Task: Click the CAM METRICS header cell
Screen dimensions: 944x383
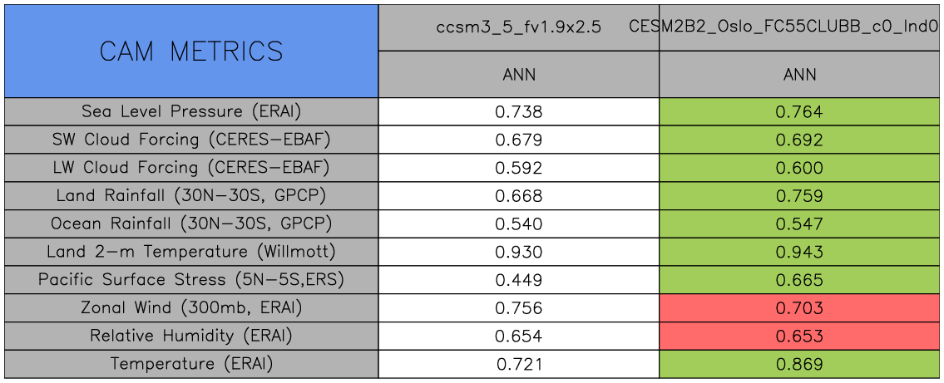Action: [x=191, y=52]
